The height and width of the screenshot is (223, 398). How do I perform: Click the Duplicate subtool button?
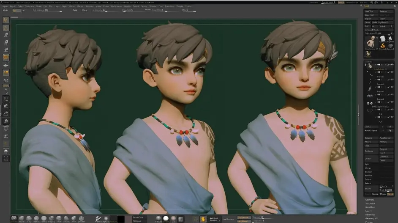point(372,151)
